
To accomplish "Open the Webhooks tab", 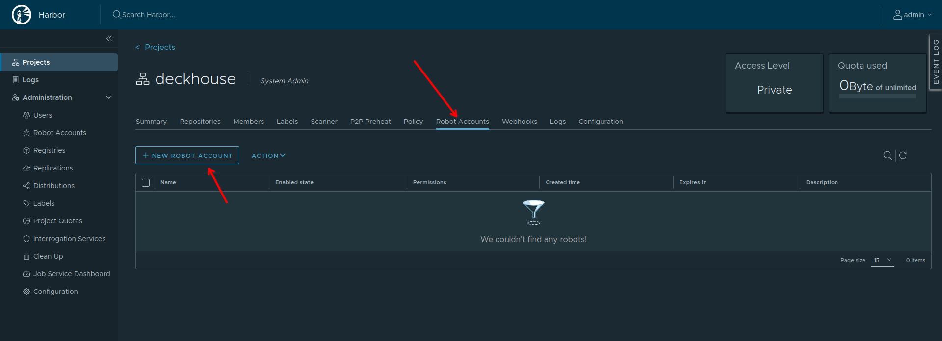I will tap(520, 122).
